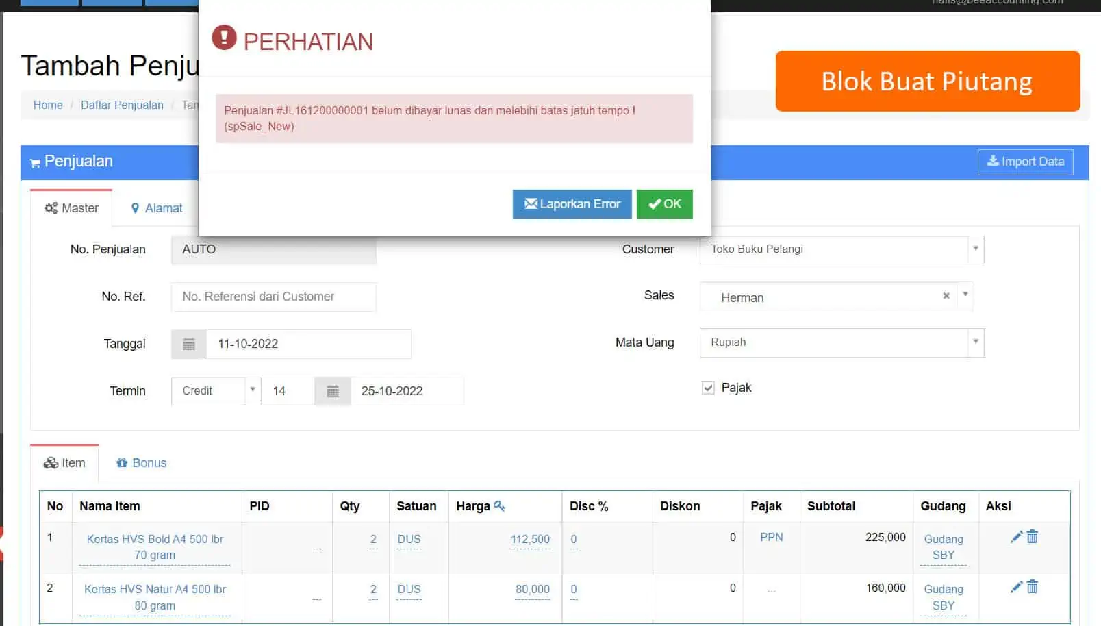Open the Termin Credit dropdown
This screenshot has height=626, width=1101.
coord(216,390)
